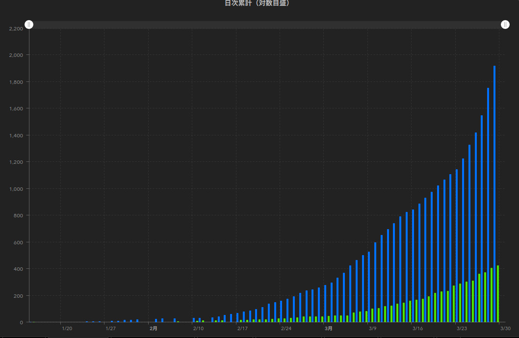Click the 2/10 date axis label

coord(198,329)
